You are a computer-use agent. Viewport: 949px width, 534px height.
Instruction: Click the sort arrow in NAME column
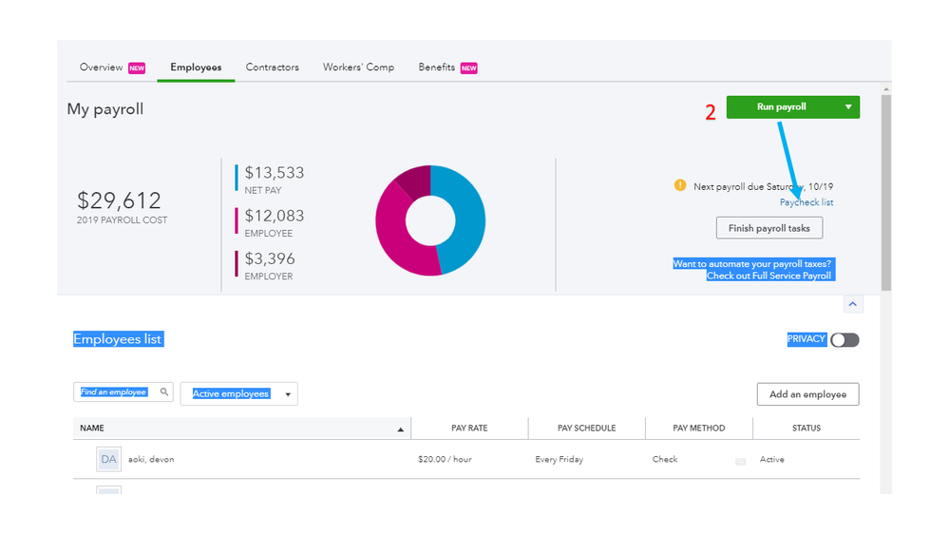(400, 429)
